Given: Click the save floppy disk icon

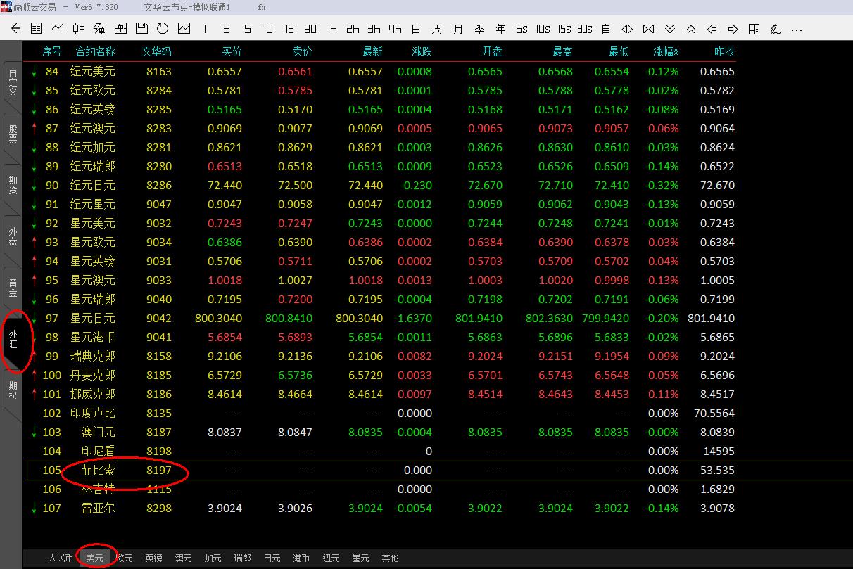Looking at the screenshot, I should (141, 29).
